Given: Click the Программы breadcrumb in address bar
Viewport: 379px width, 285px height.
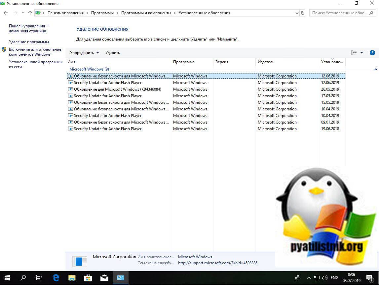Looking at the screenshot, I should tap(103, 13).
